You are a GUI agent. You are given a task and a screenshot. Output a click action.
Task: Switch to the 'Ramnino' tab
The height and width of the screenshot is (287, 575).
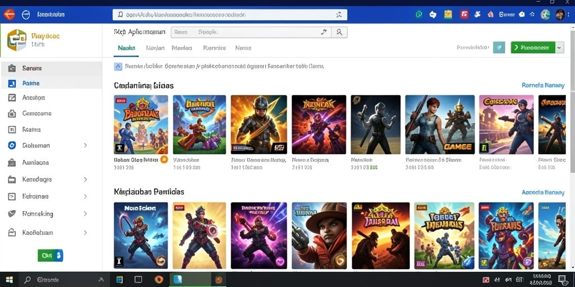(x=214, y=48)
